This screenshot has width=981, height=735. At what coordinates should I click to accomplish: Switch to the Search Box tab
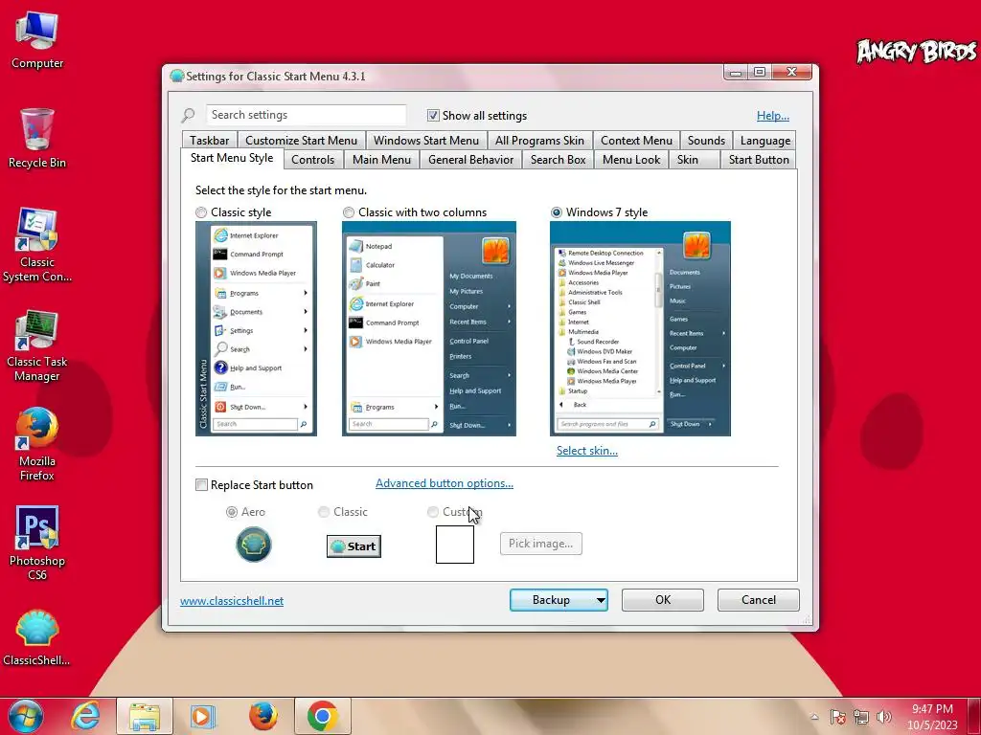click(559, 160)
